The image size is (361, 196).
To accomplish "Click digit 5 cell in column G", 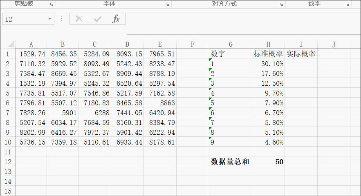I will (231, 103).
